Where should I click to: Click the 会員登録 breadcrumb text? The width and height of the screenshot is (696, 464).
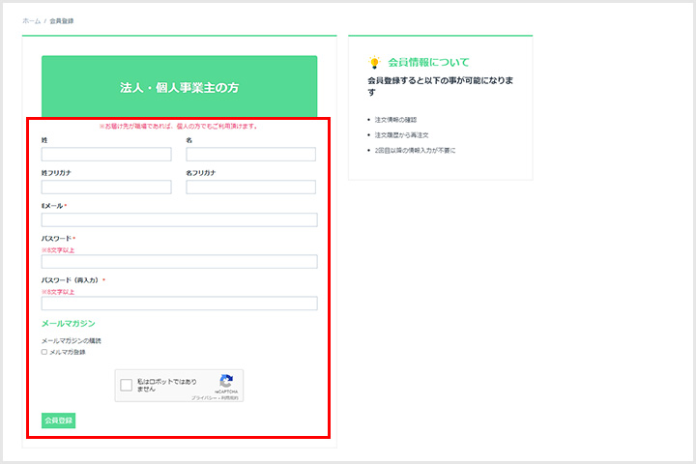[x=62, y=21]
